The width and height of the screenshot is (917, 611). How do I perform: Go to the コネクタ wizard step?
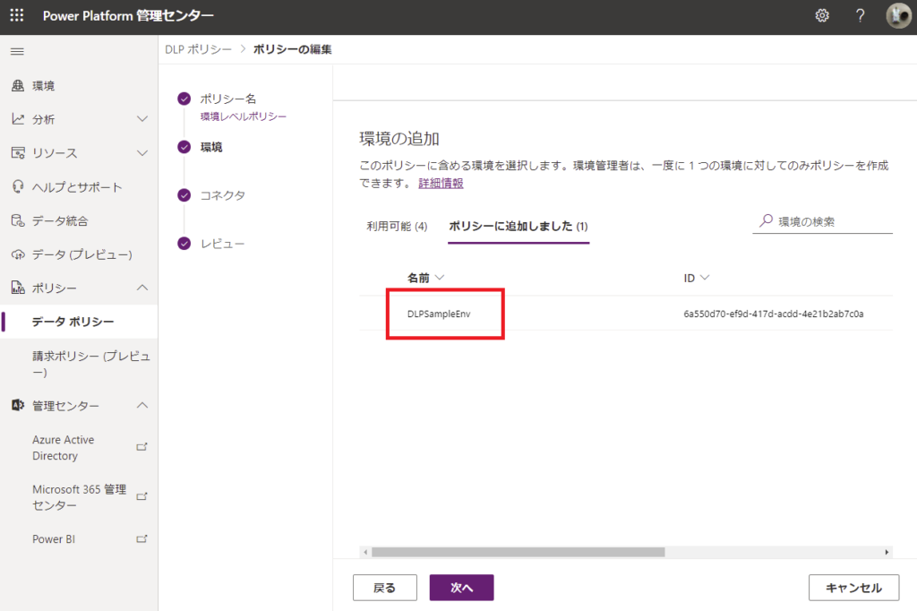click(x=223, y=195)
